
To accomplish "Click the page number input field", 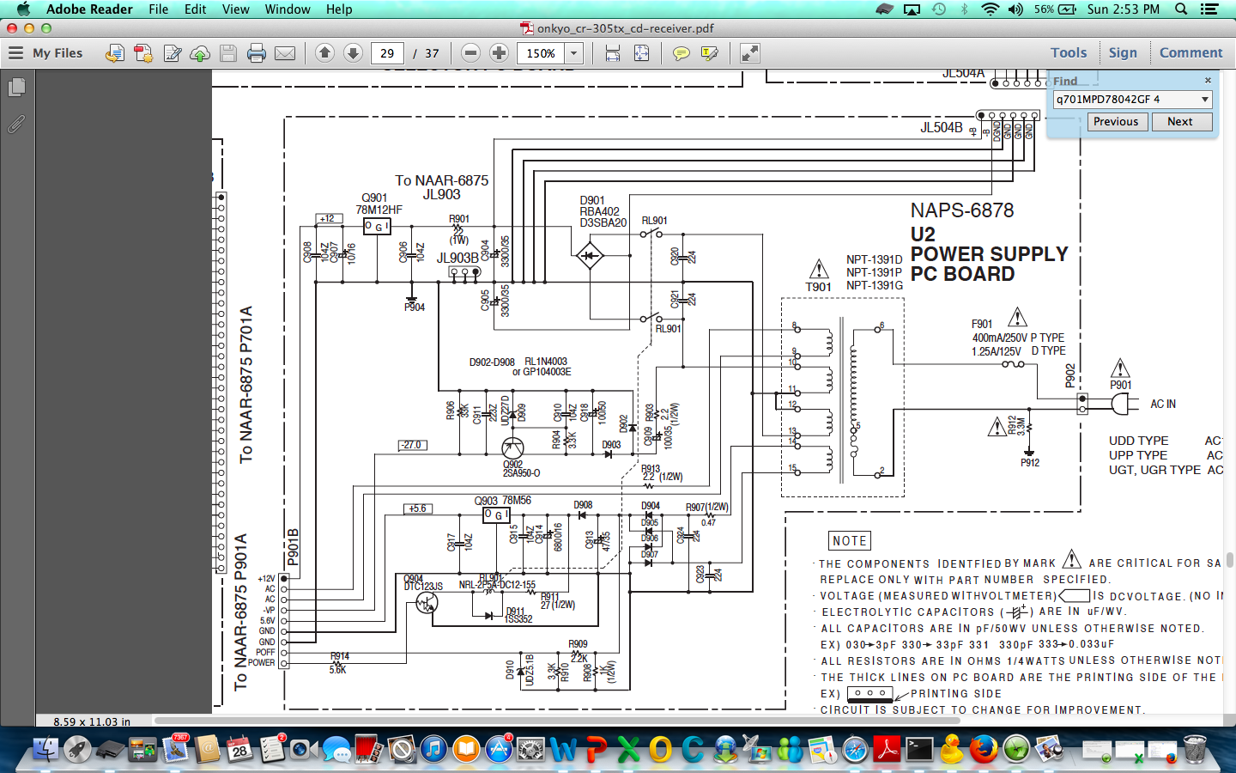I will pos(387,53).
